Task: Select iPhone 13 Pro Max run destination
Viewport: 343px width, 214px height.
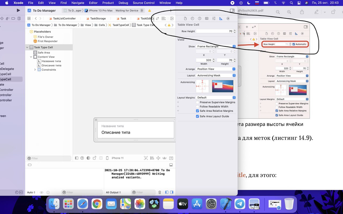Action: (99, 10)
